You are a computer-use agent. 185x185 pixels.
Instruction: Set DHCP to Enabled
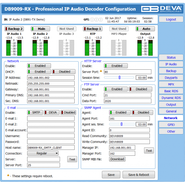tap(39, 72)
